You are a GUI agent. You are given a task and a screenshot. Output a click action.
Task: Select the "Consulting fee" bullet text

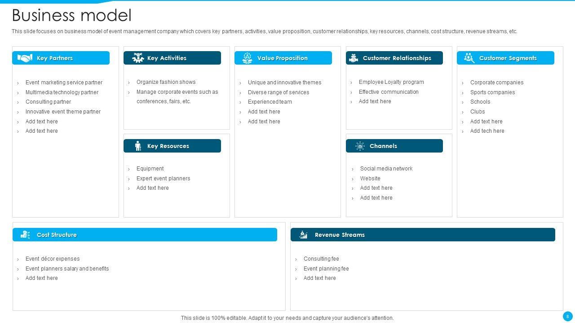pyautogui.click(x=321, y=259)
